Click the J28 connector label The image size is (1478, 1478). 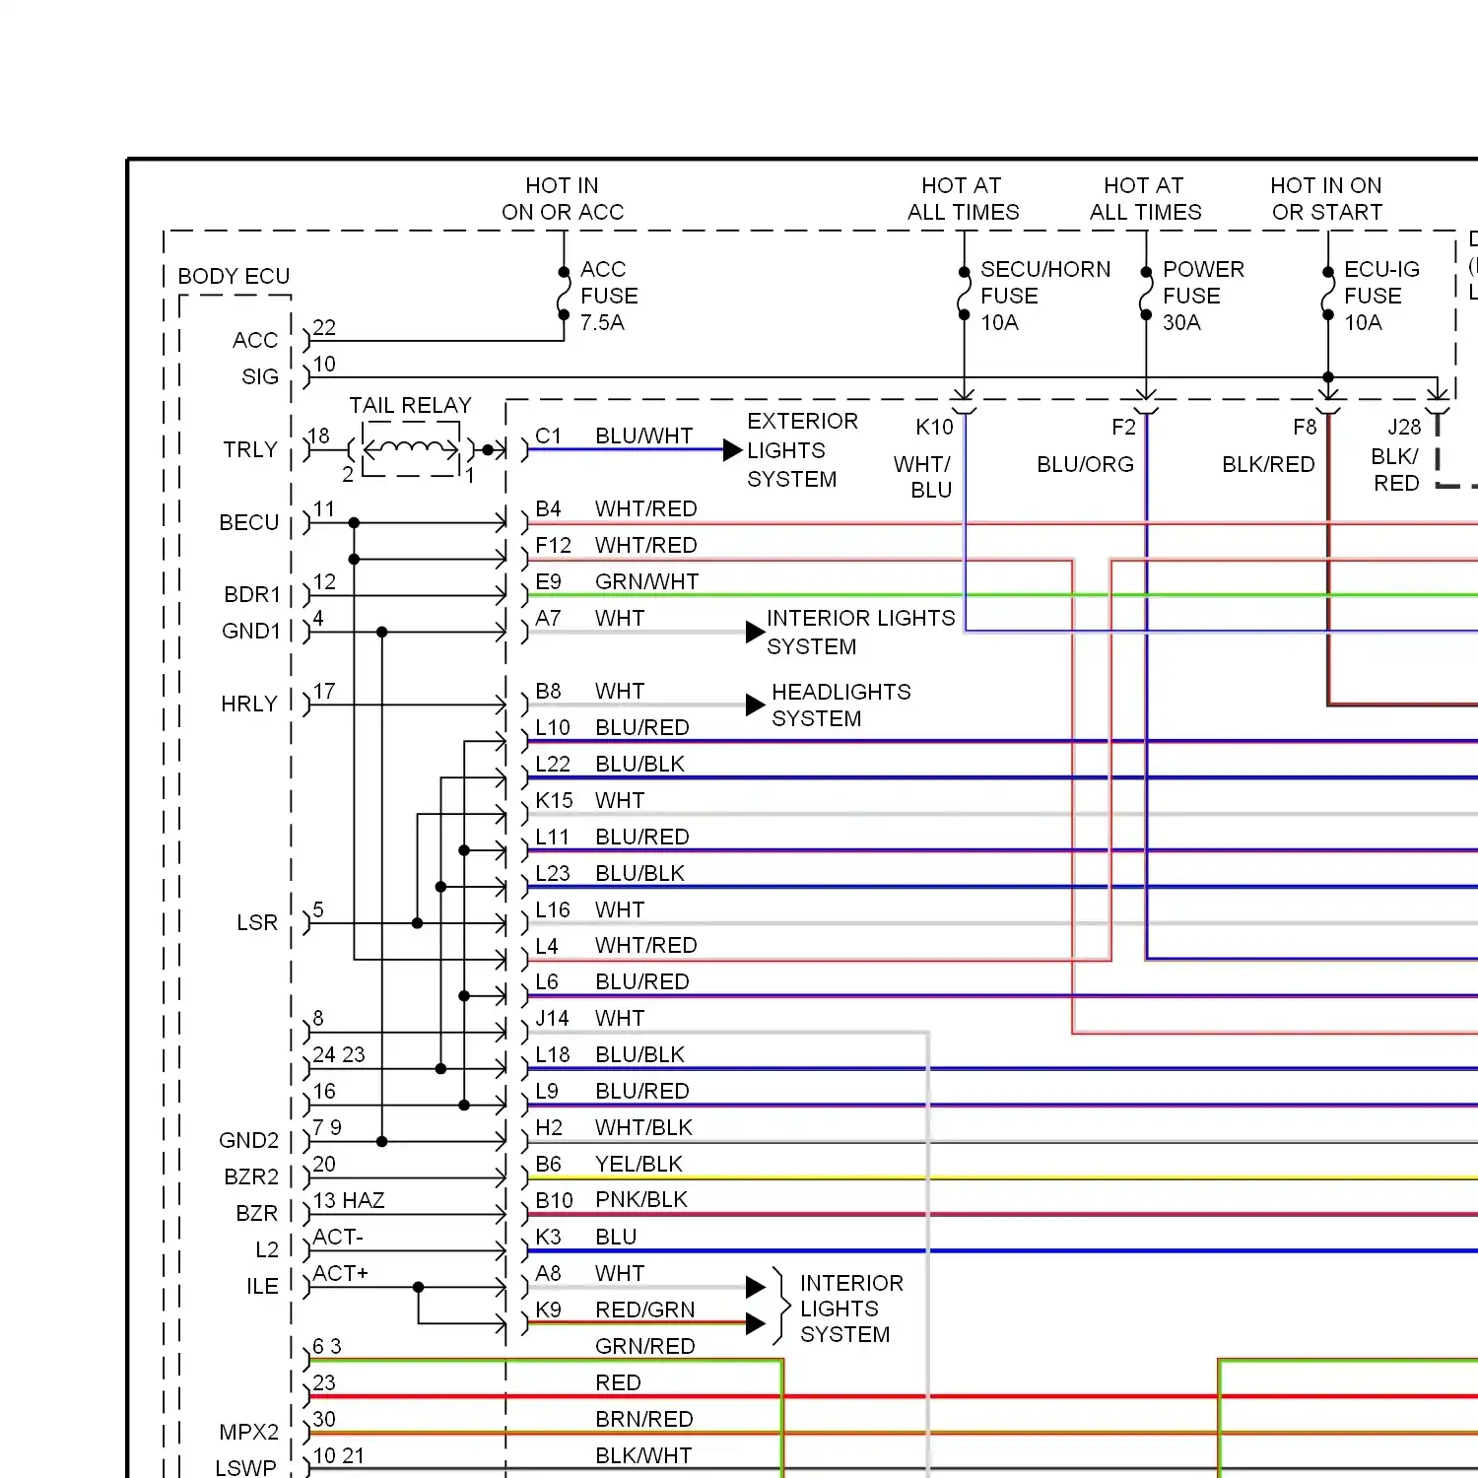[x=1404, y=428]
